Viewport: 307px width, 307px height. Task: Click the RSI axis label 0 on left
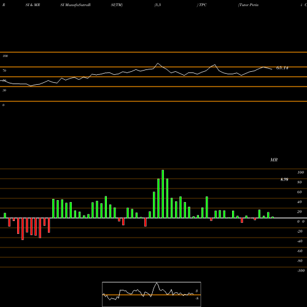[x=3, y=105]
